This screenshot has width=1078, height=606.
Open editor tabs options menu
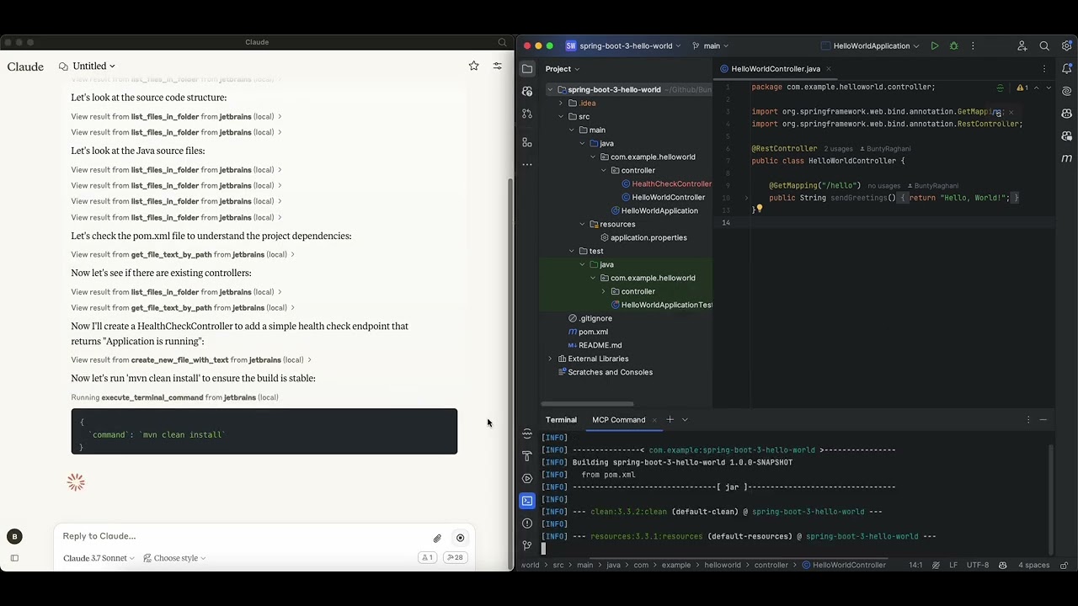pos(1044,69)
